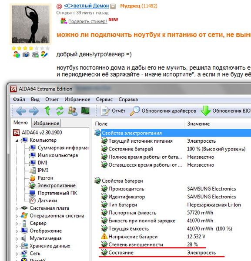
Task: Click the pencil person icon under avatar
Action: click(x=44, y=54)
